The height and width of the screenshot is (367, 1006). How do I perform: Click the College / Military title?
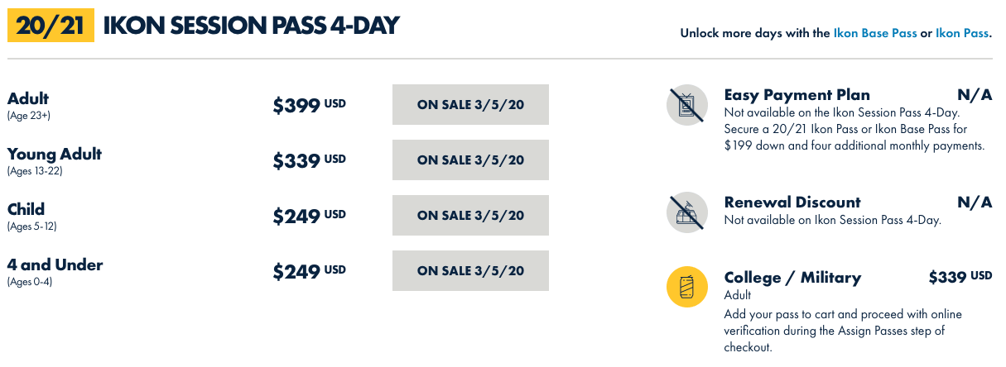[792, 278]
